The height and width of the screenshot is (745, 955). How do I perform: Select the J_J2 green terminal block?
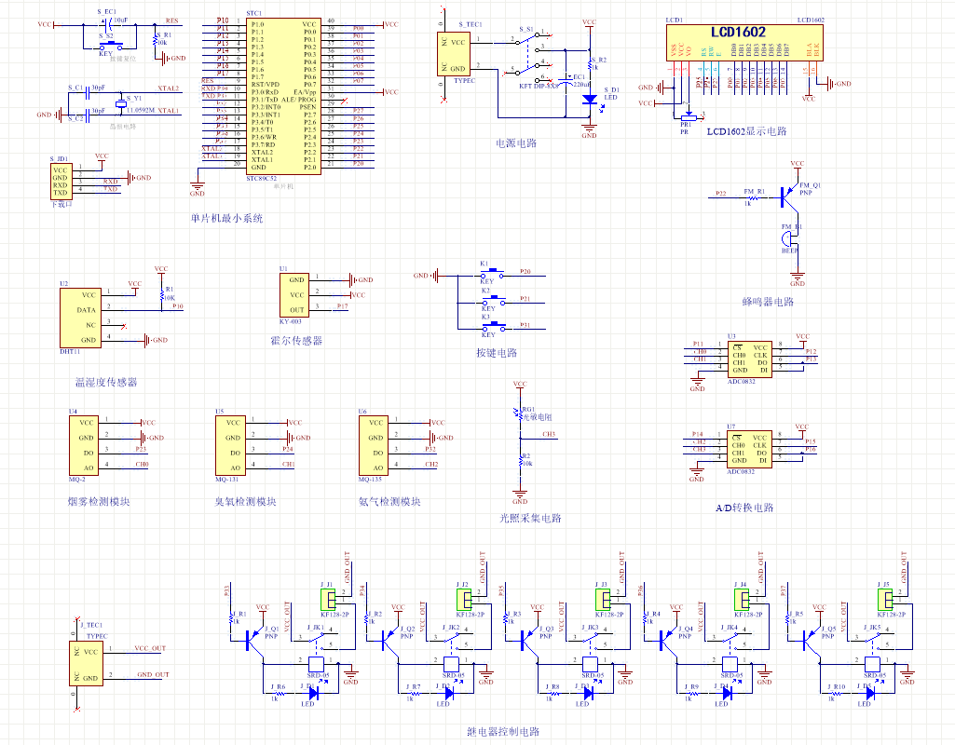[x=464, y=600]
